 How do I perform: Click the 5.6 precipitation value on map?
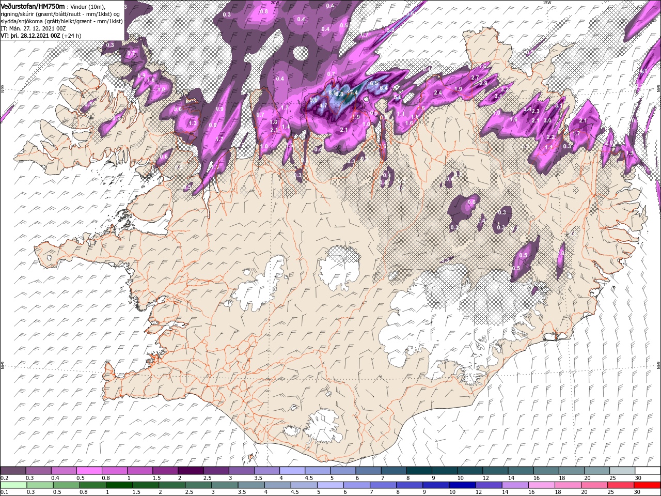(313, 99)
